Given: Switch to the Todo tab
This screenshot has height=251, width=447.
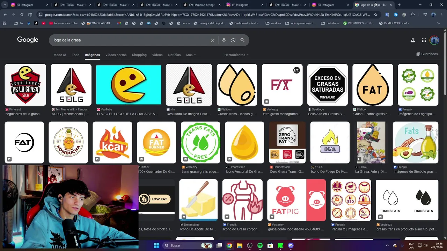Looking at the screenshot, I should tap(75, 55).
